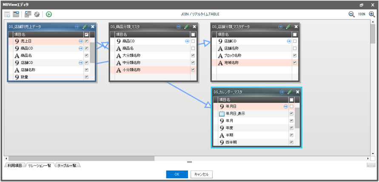Check the 年月日 checkbox
This screenshot has width=379, height=182.
(x=291, y=106)
